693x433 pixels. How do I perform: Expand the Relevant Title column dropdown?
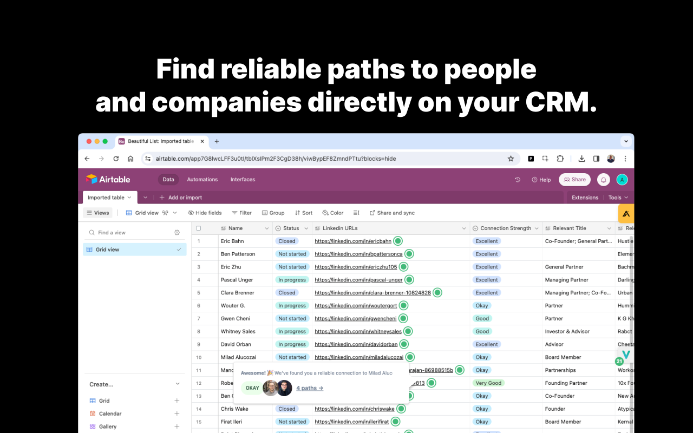(609, 228)
